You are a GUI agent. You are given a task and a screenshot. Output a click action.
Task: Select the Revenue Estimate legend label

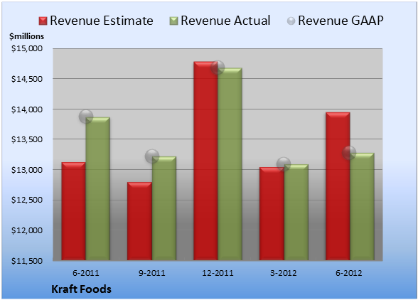coord(102,21)
